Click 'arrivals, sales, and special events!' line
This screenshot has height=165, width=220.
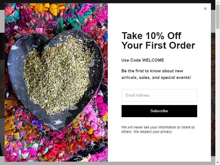(x=156, y=78)
